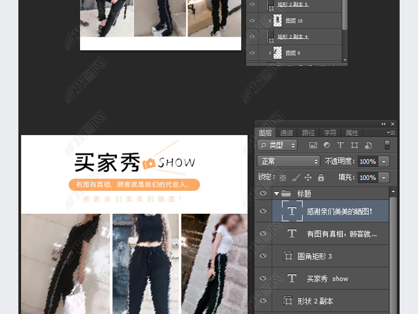Toggle visibility of 圆角矩形 3 layer
The image size is (418, 314).
coord(263,256)
